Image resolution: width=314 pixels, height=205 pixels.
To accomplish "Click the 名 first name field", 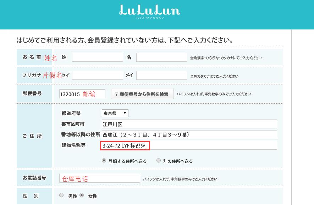I will [x=161, y=57].
